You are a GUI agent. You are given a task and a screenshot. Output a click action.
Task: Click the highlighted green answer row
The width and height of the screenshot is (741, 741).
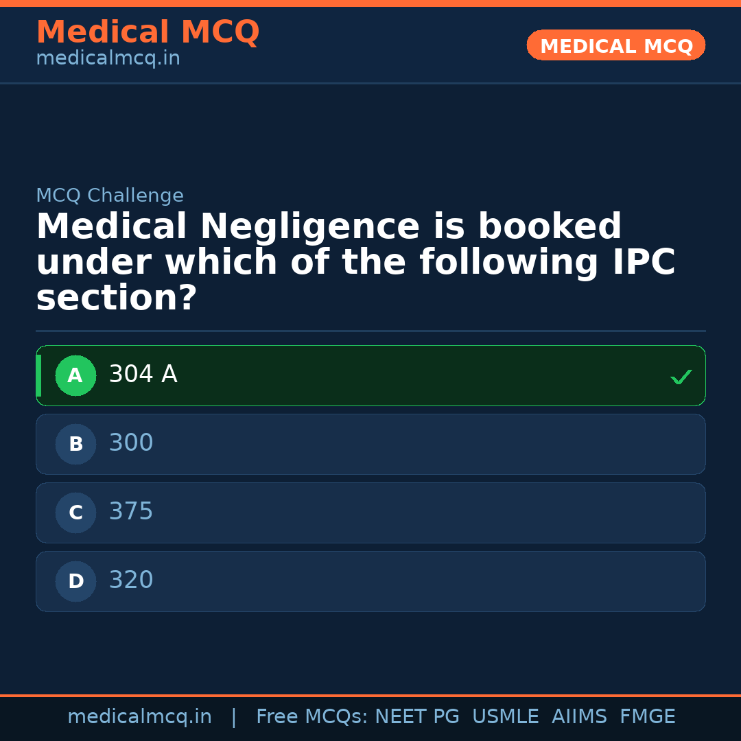click(x=370, y=375)
